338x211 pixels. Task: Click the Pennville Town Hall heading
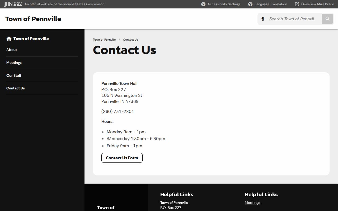(119, 84)
